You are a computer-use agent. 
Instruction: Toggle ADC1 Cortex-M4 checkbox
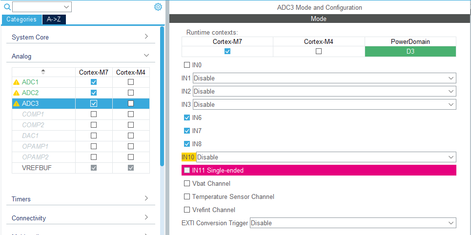point(131,82)
